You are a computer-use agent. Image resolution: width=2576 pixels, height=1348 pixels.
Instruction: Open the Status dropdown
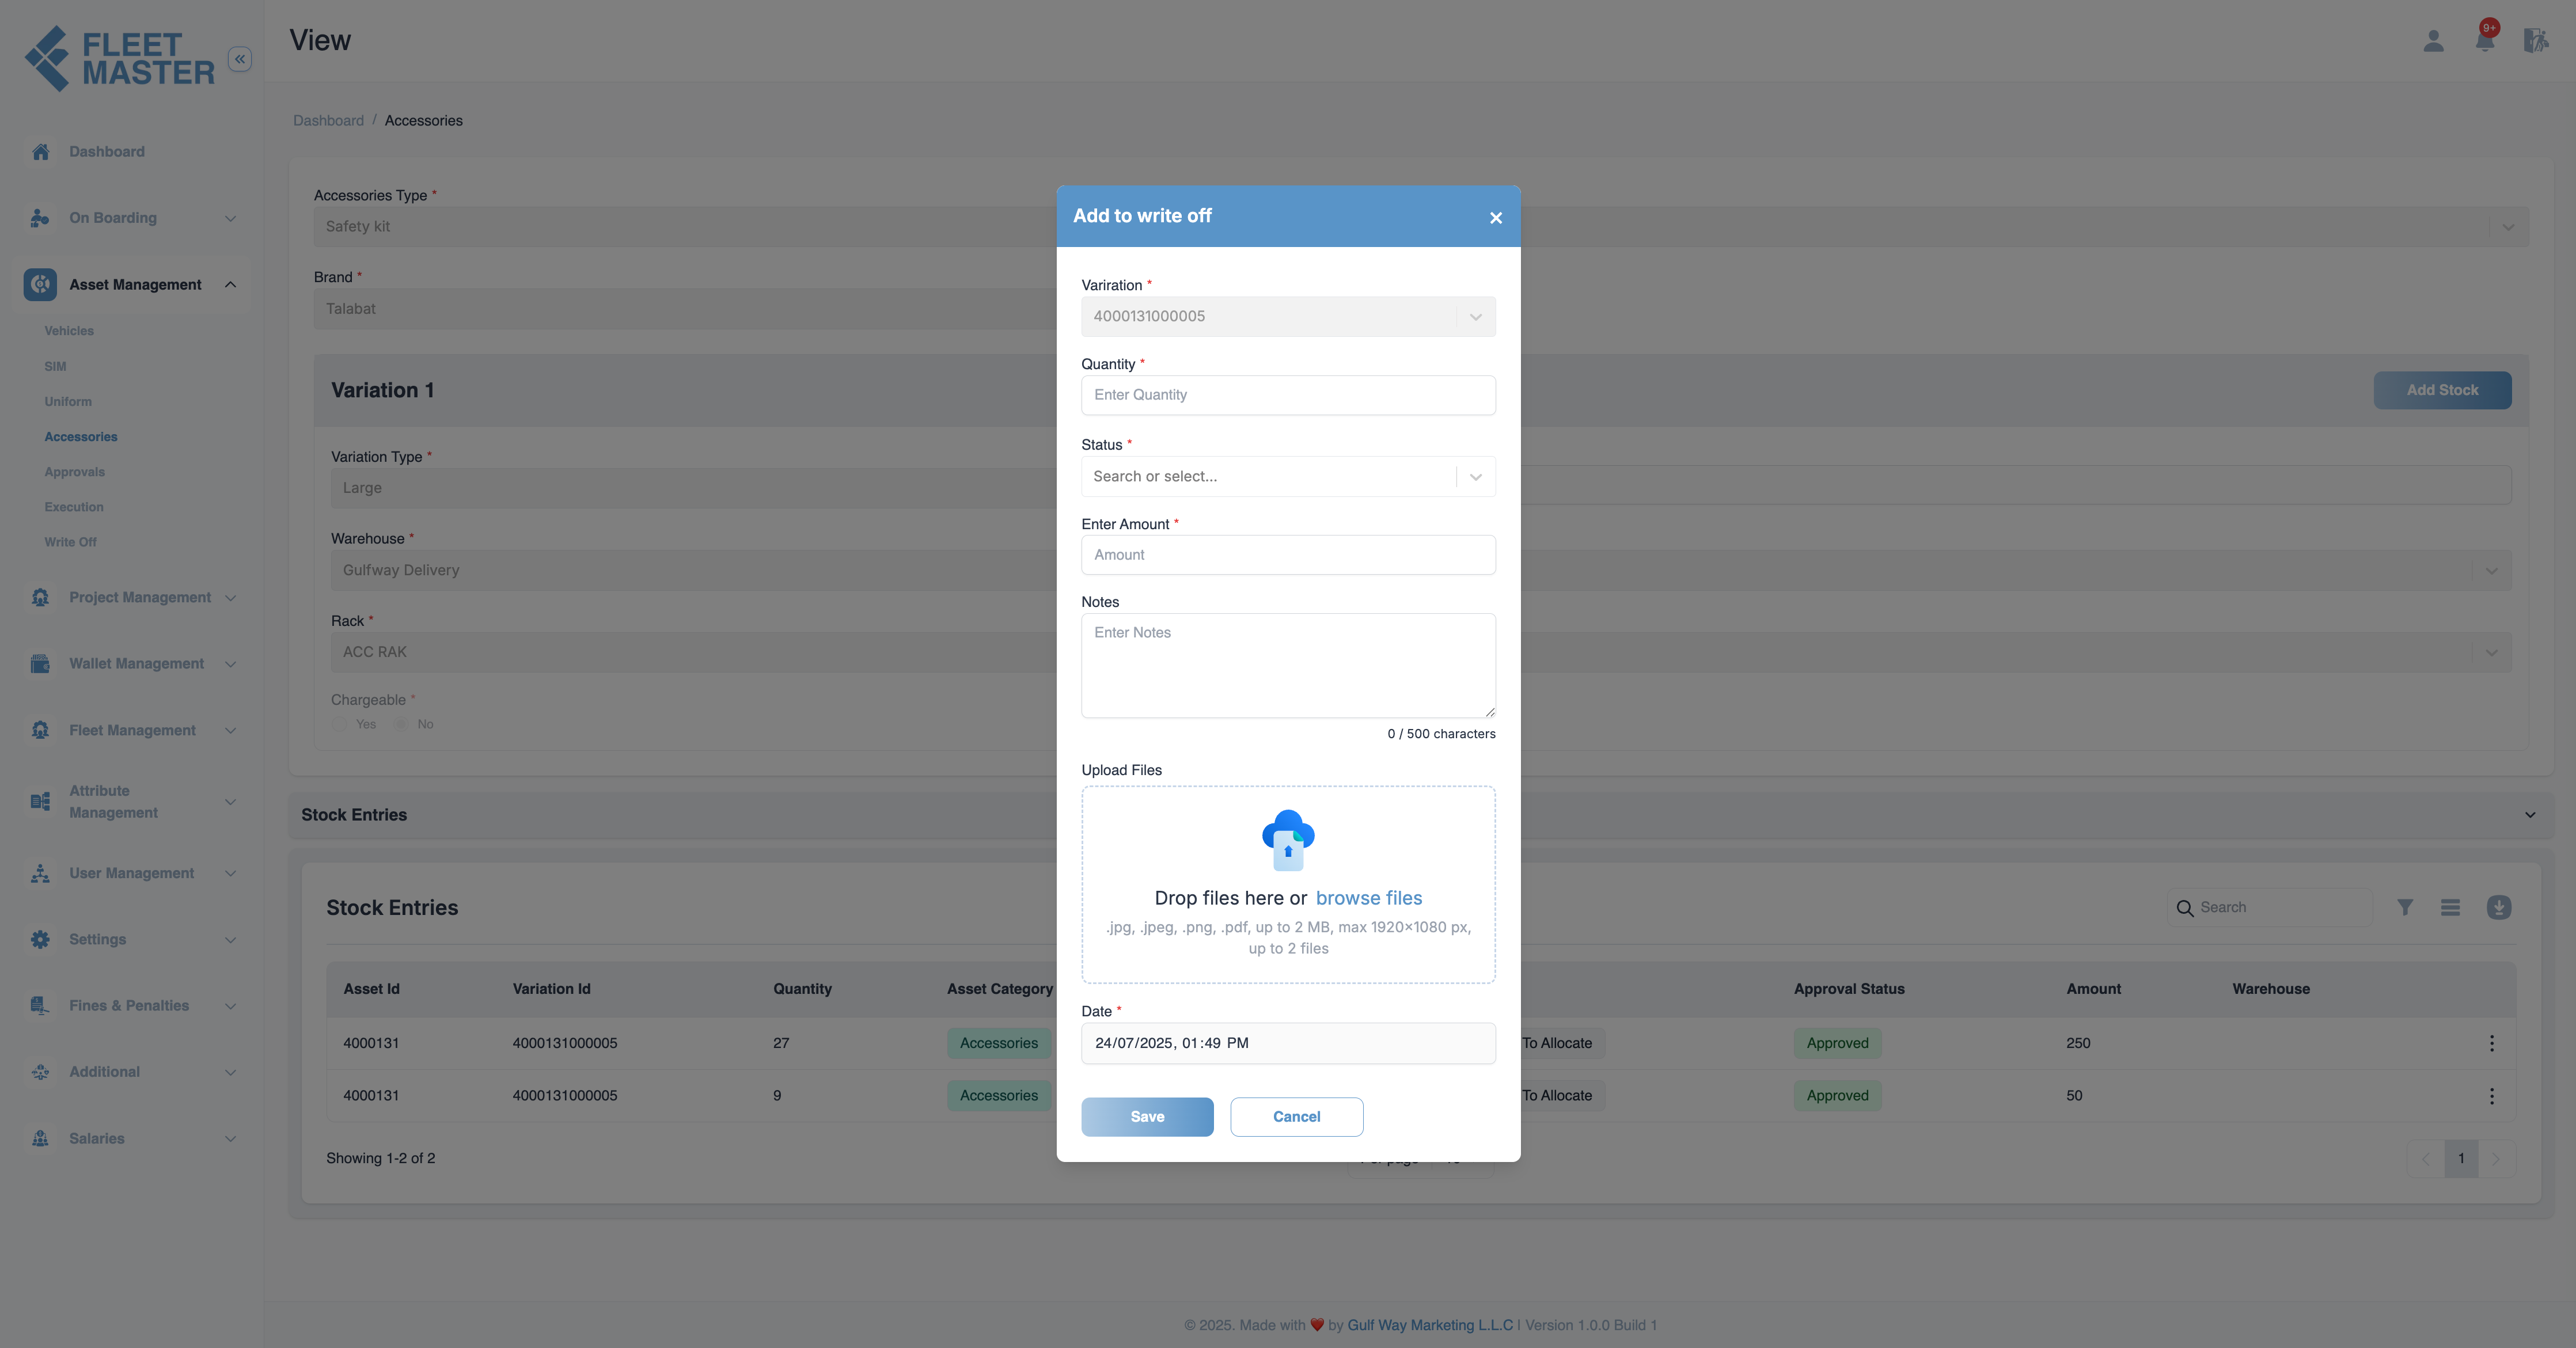coord(1288,477)
